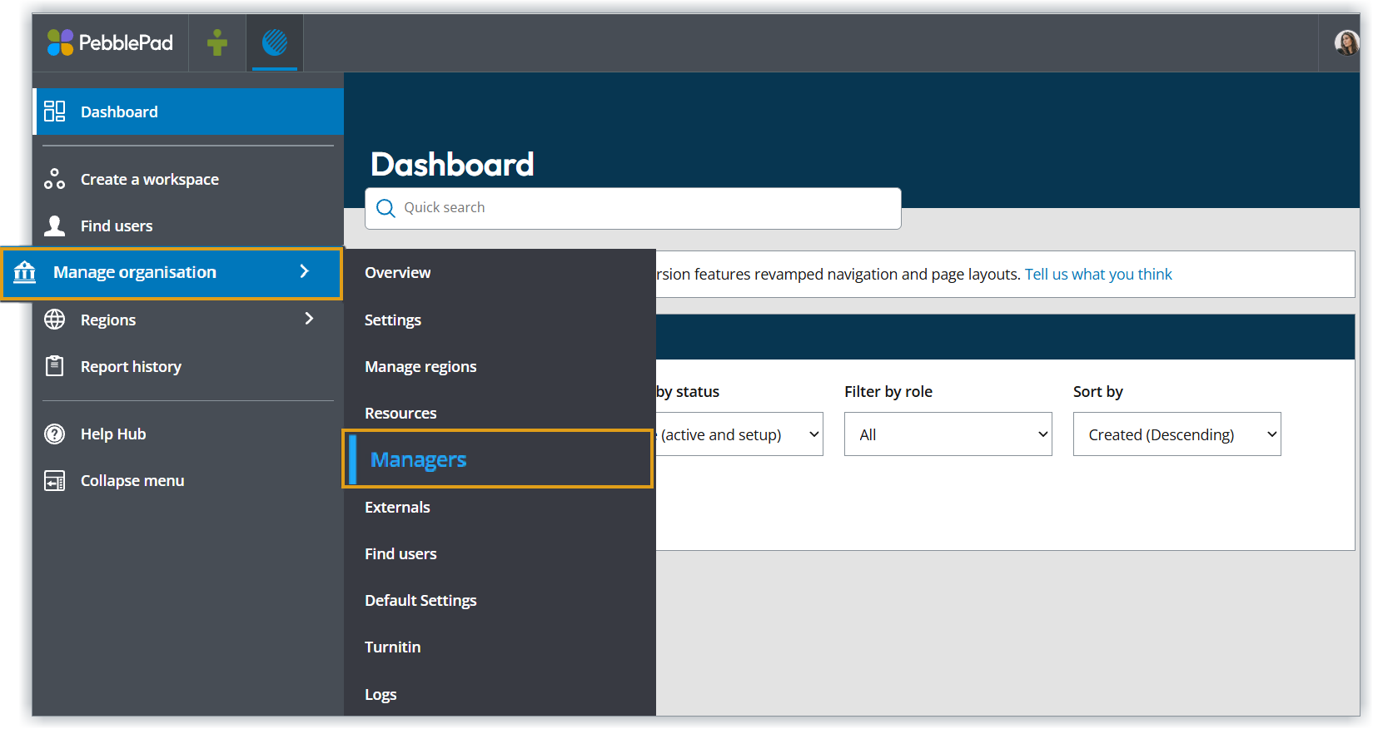The image size is (1373, 729).
Task: Select Managers in the submenu
Action: coord(498,459)
